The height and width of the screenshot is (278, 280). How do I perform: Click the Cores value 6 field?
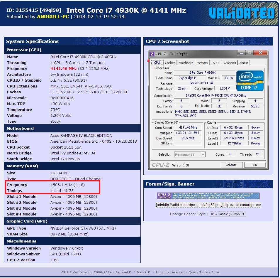point(230,154)
